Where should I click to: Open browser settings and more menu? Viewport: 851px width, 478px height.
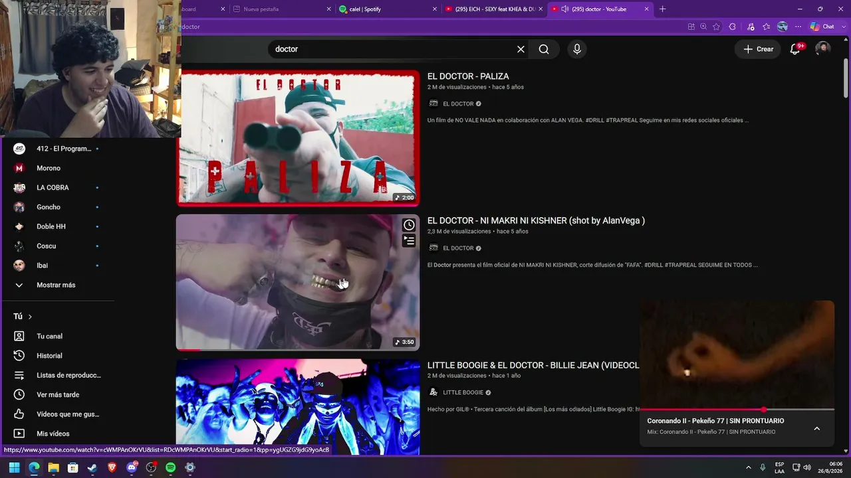(798, 27)
